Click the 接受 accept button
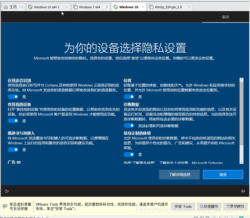This screenshot has height=218, width=250. [223, 175]
